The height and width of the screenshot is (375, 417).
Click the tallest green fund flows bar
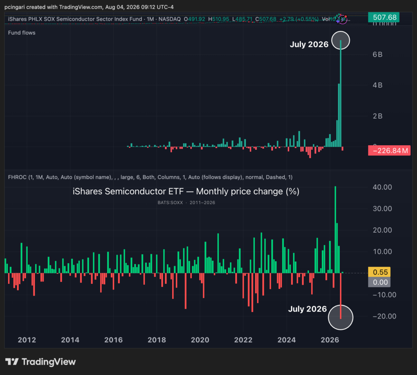click(341, 94)
